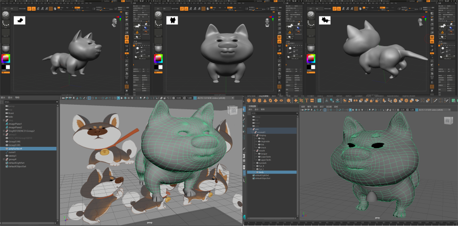Click Sweep Mesh icon on Maya shelf
This screenshot has width=458, height=226.
pyautogui.click(x=301, y=100)
